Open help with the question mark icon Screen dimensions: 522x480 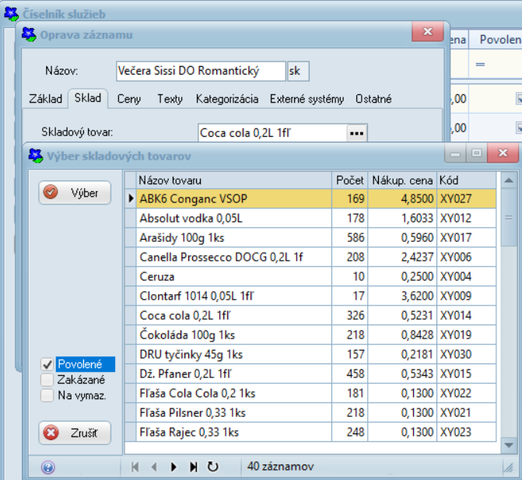(x=48, y=467)
